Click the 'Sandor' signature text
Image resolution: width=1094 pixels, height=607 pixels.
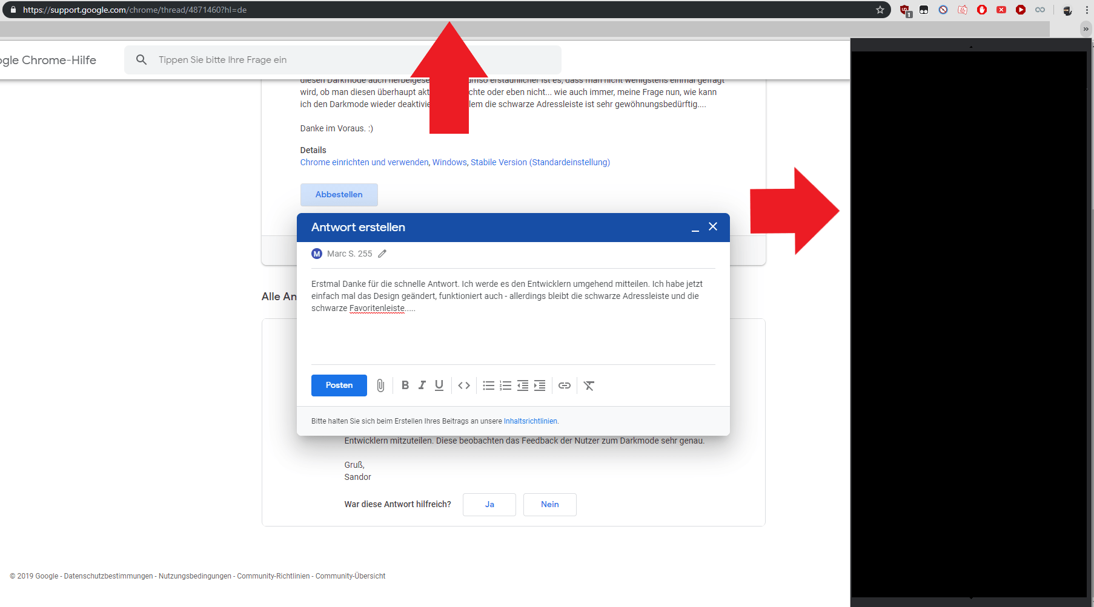coord(357,477)
